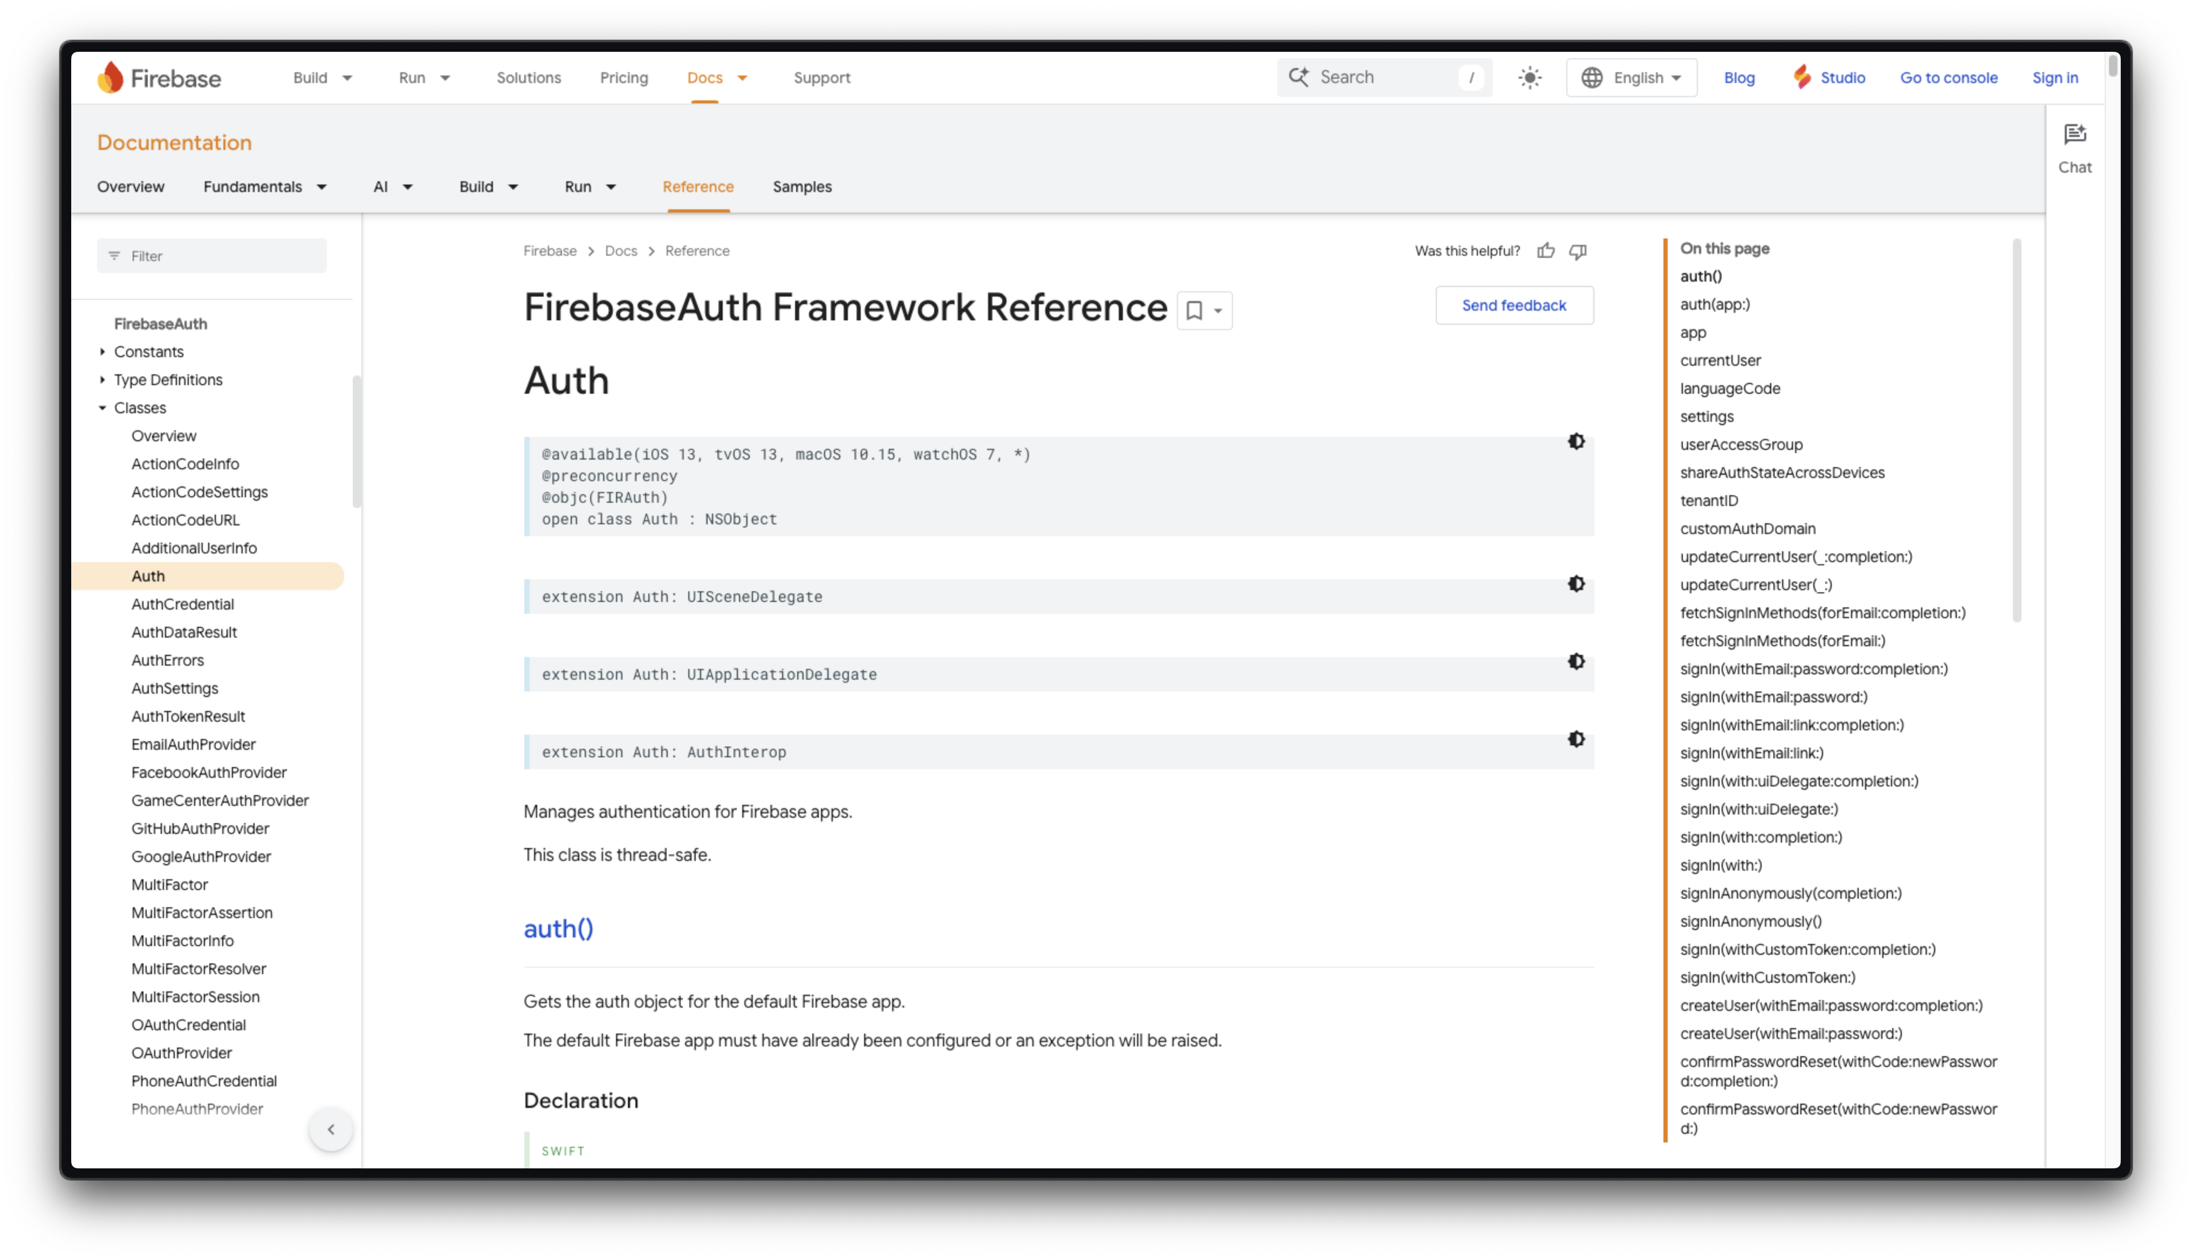Expand the Type Definitions tree section
The width and height of the screenshot is (2192, 1259).
[x=102, y=380]
